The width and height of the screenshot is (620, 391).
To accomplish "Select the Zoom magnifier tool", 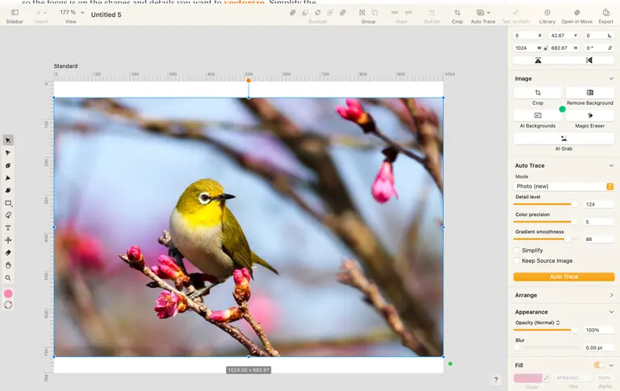I will click(8, 278).
